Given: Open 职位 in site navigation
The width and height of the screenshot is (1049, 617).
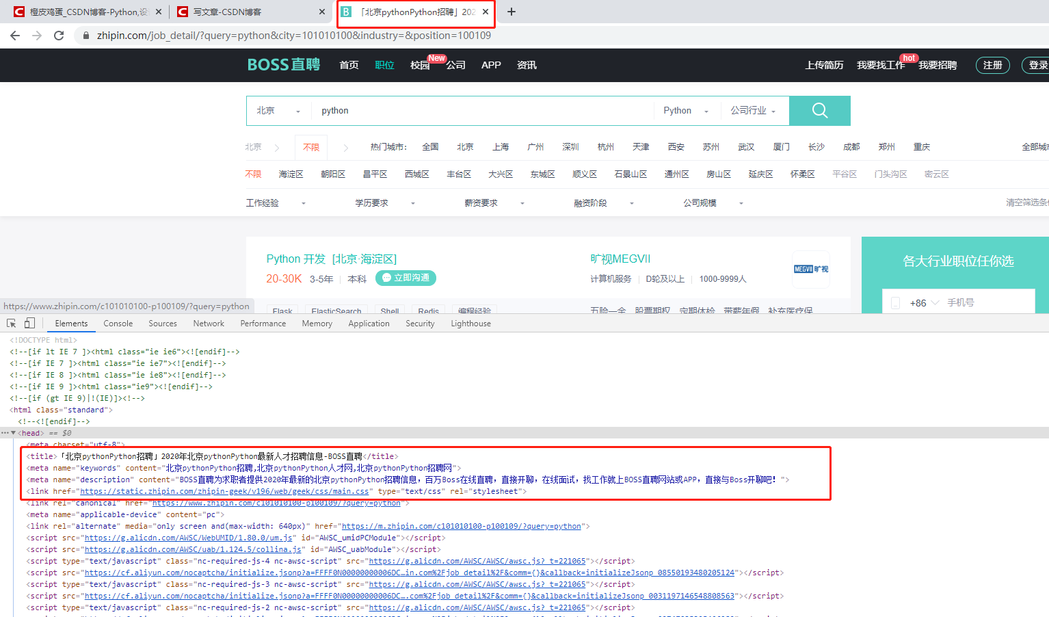Looking at the screenshot, I should click(384, 65).
